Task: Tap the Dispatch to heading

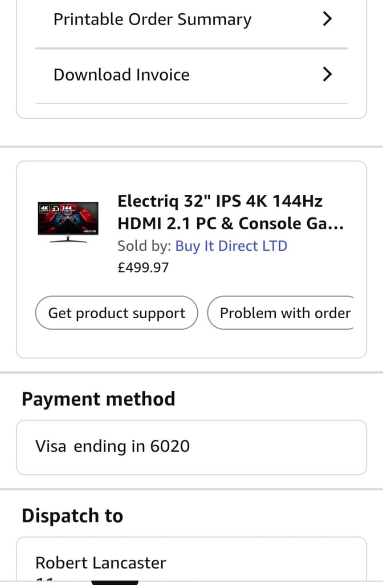Action: pyautogui.click(x=72, y=516)
